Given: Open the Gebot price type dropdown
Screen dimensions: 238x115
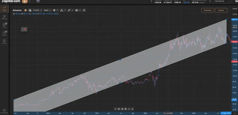Looking at the screenshot, I should [47, 10].
